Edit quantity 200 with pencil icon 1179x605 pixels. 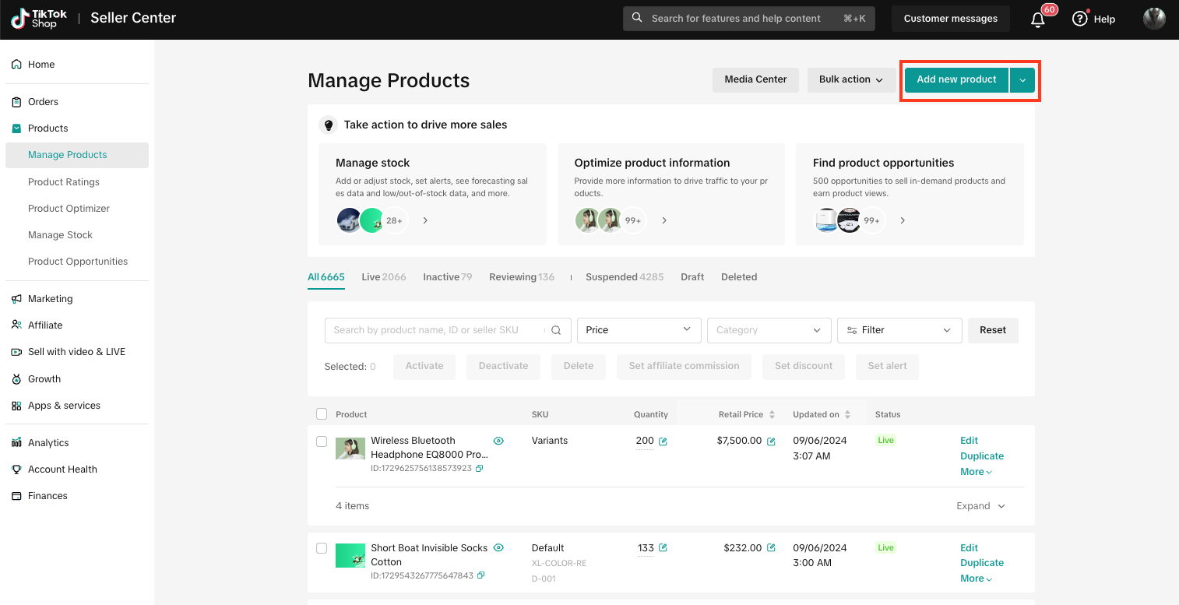[663, 441]
